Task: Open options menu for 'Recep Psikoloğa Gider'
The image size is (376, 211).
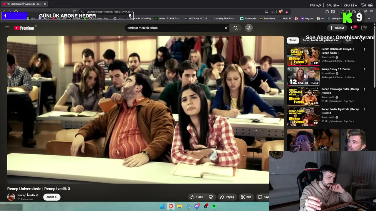Action: click(x=364, y=90)
